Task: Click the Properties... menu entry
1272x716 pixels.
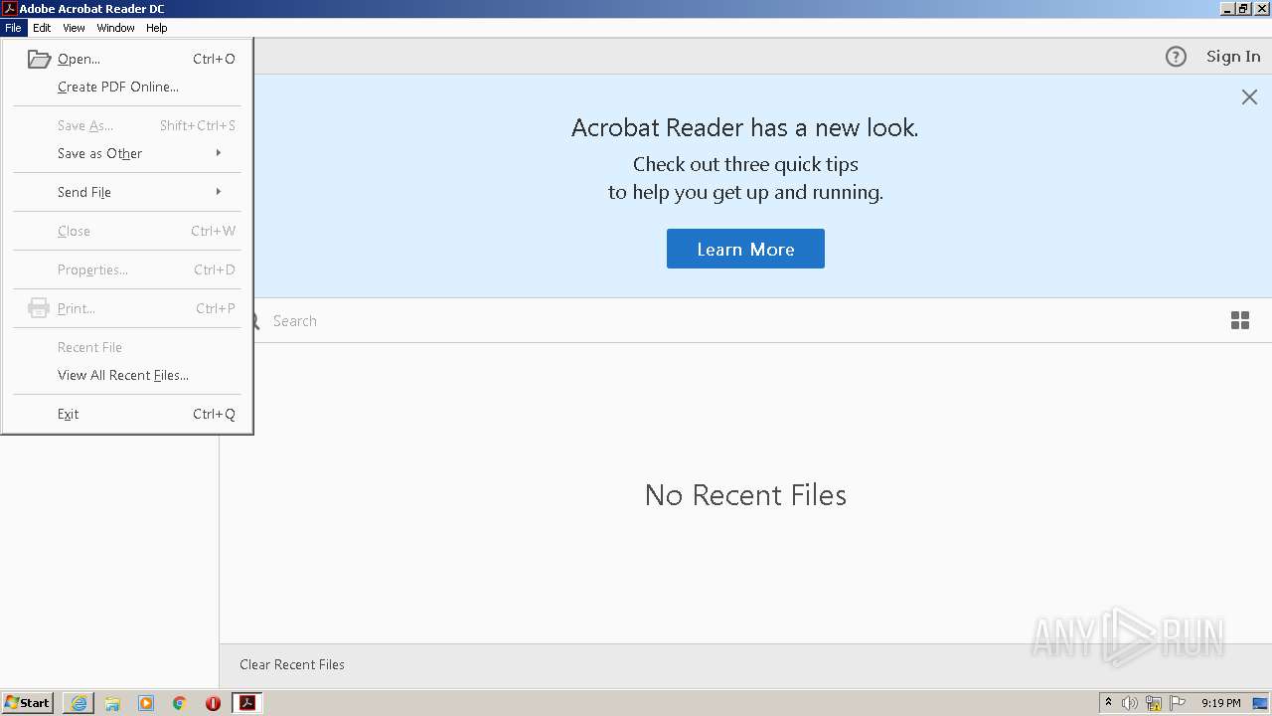Action: (x=127, y=269)
